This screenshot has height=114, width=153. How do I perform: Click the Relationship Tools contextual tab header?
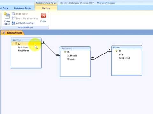tap(46, 3)
